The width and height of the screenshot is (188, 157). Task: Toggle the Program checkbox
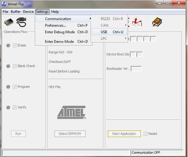[15, 87]
